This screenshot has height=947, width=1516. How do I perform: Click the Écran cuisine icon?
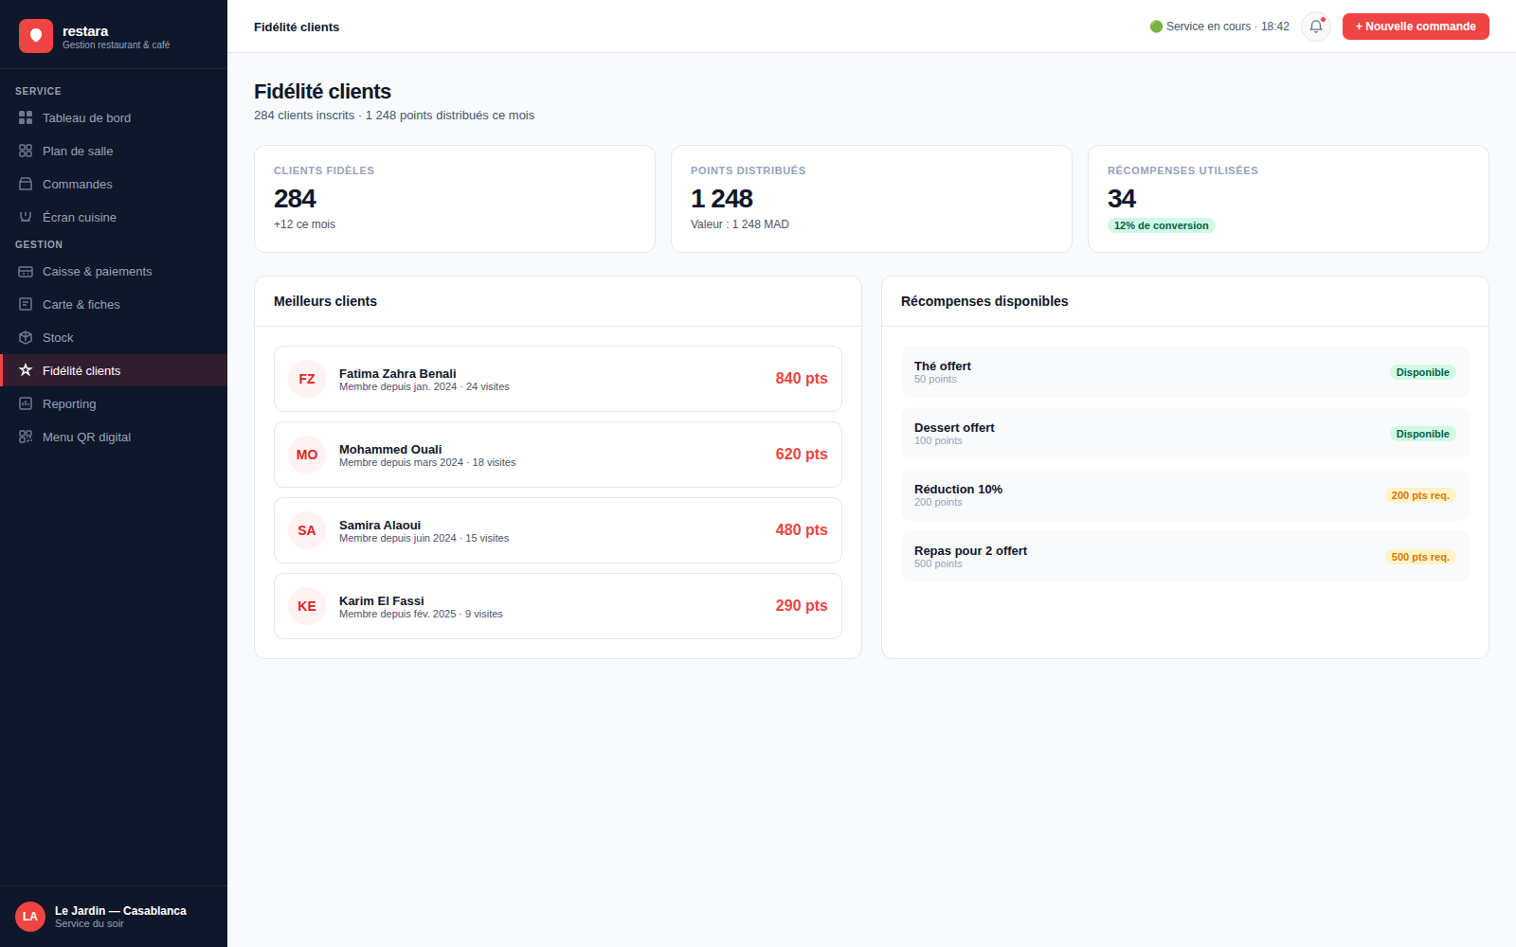(26, 217)
